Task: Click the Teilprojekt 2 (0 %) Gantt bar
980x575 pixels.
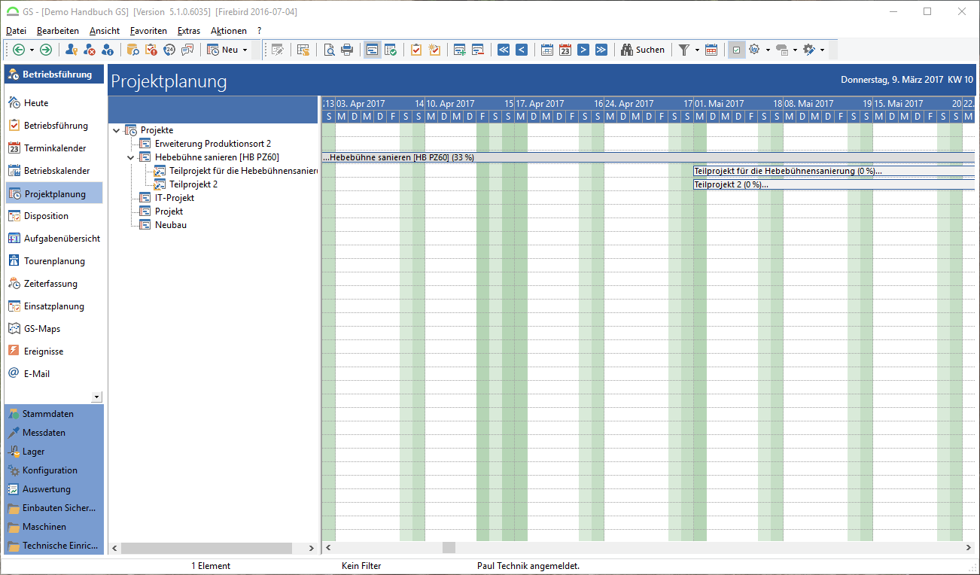Action: pyautogui.click(x=833, y=184)
